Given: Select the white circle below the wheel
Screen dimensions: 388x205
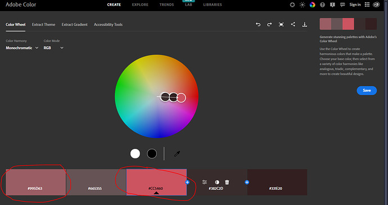Looking at the screenshot, I should point(135,153).
